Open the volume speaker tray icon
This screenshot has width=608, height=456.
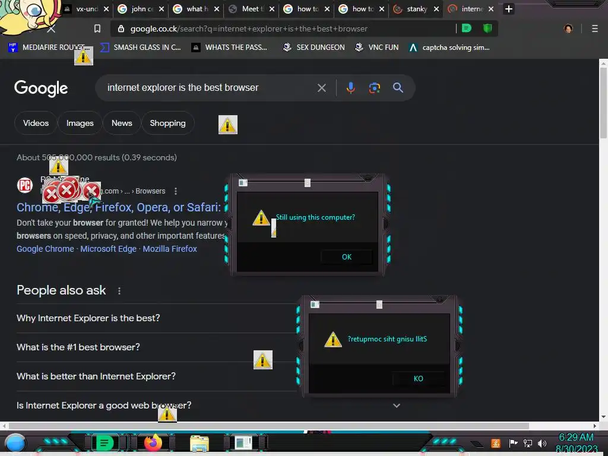(542, 443)
